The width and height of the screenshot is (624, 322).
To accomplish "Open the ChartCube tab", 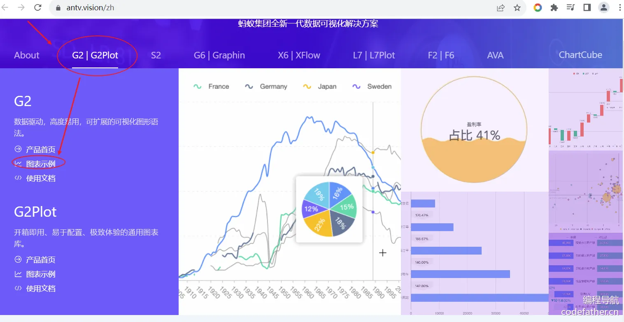I will pos(580,55).
